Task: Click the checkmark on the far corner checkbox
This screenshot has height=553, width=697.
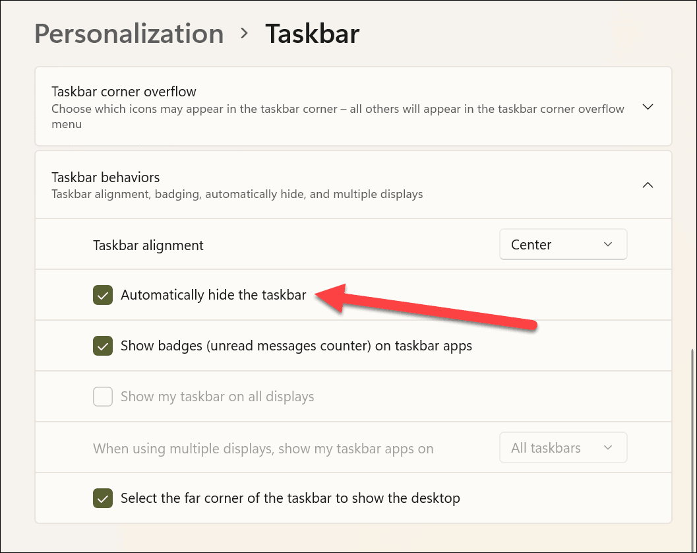Action: tap(103, 498)
